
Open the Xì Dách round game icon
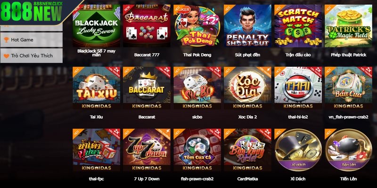298,150
